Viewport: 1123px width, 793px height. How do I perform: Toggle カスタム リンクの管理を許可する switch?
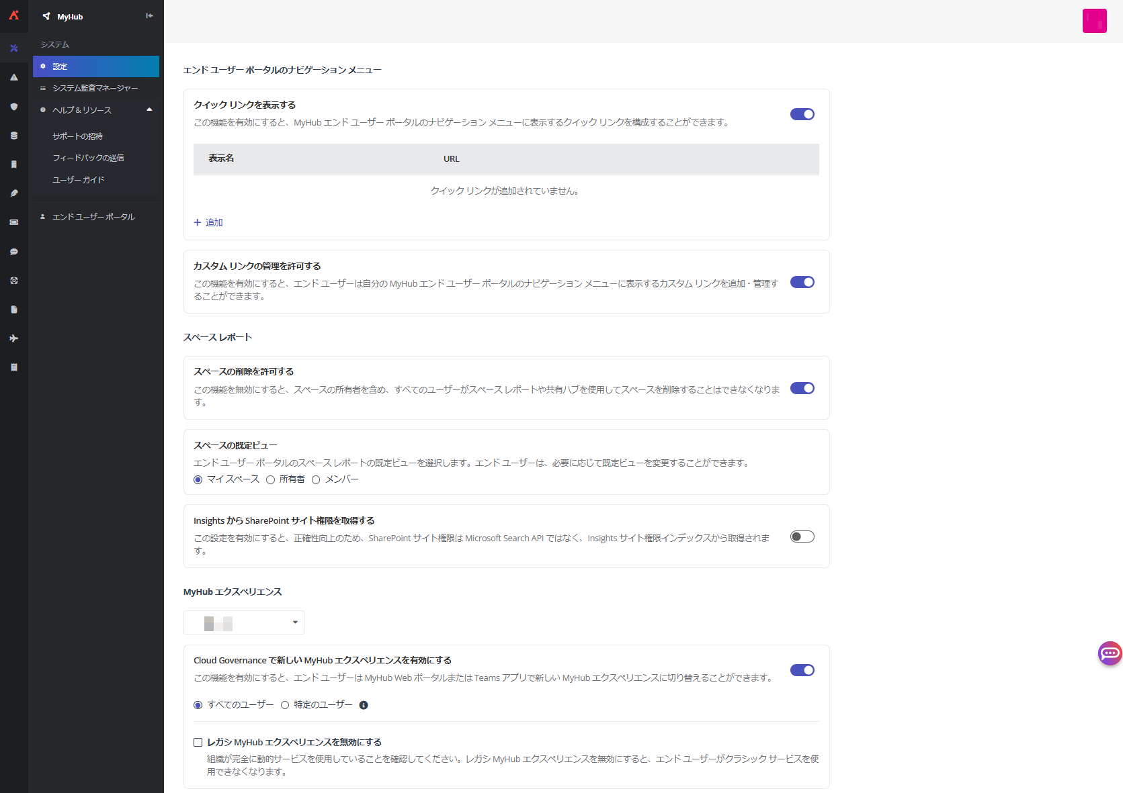tap(802, 282)
